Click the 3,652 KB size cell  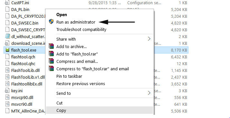point(179,84)
